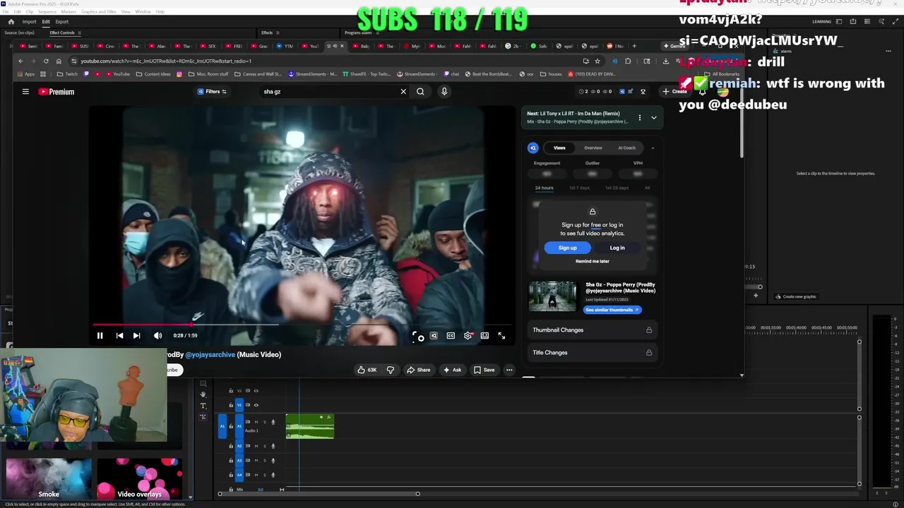This screenshot has width=904, height=508.
Task: Share the music video
Action: pyautogui.click(x=418, y=370)
